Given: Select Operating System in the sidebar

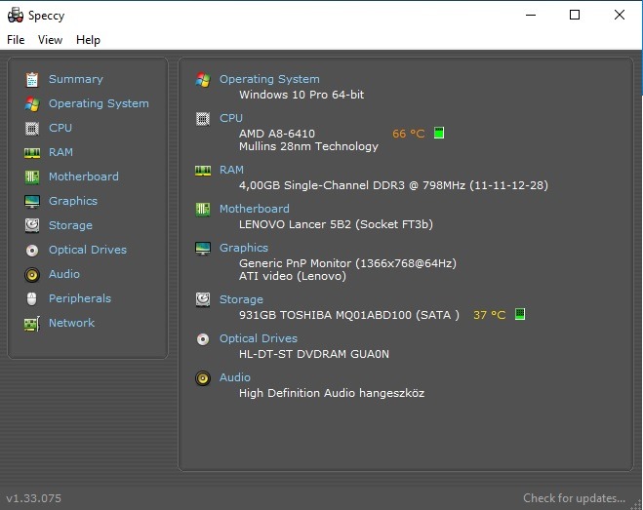Looking at the screenshot, I should (x=99, y=103).
